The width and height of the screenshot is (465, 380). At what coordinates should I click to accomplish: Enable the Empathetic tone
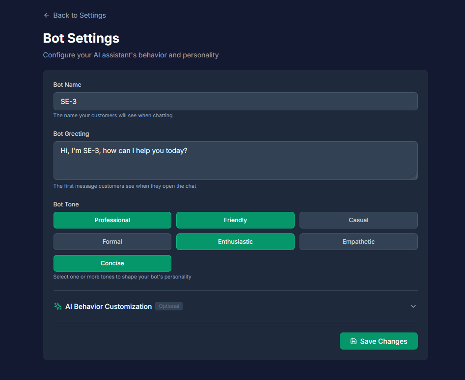(358, 241)
